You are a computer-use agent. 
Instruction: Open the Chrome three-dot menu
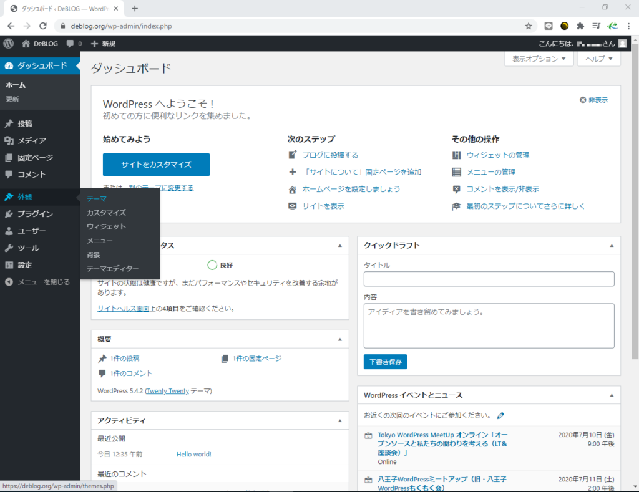tap(629, 26)
